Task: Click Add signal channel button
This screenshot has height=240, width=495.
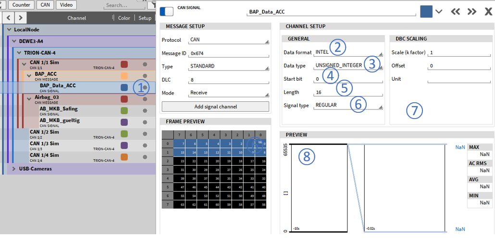Action: click(214, 107)
